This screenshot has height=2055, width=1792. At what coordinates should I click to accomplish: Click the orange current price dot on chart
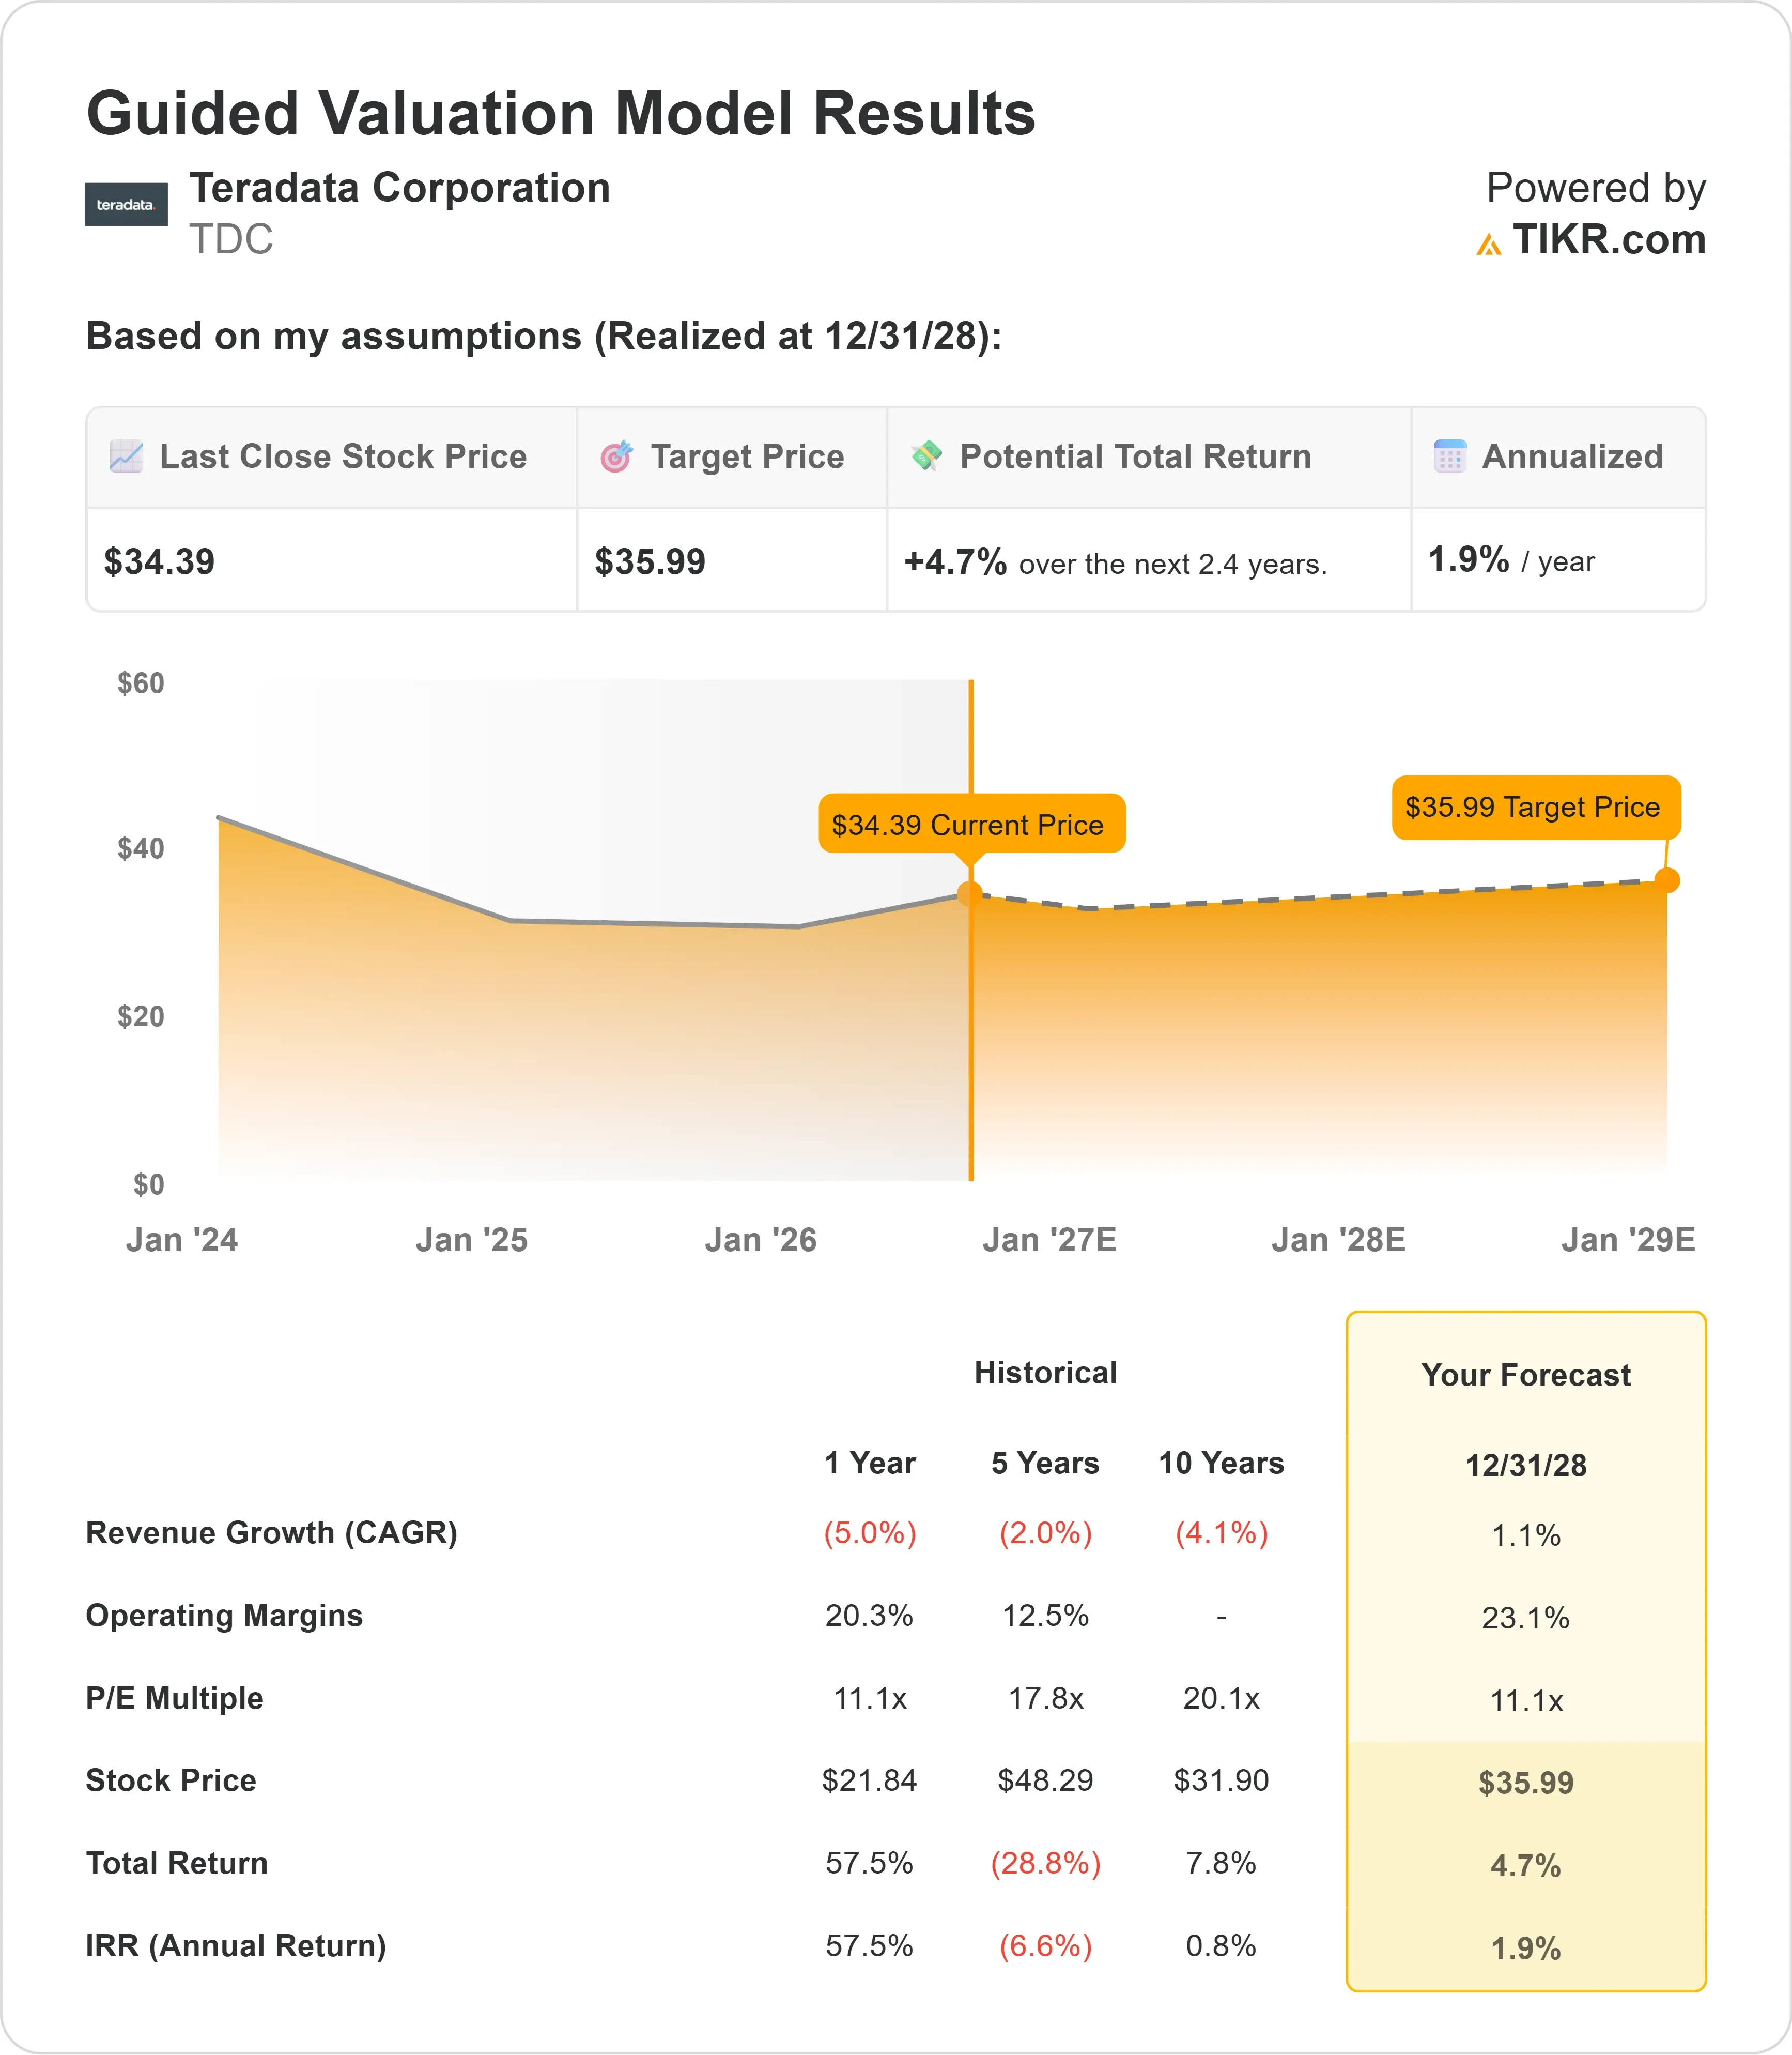[970, 893]
